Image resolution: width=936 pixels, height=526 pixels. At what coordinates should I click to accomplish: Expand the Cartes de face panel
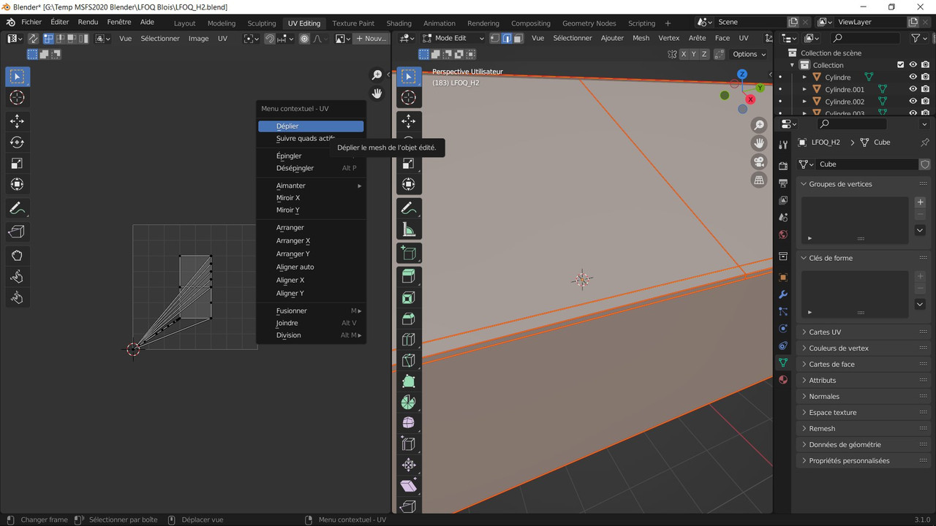[863, 364]
